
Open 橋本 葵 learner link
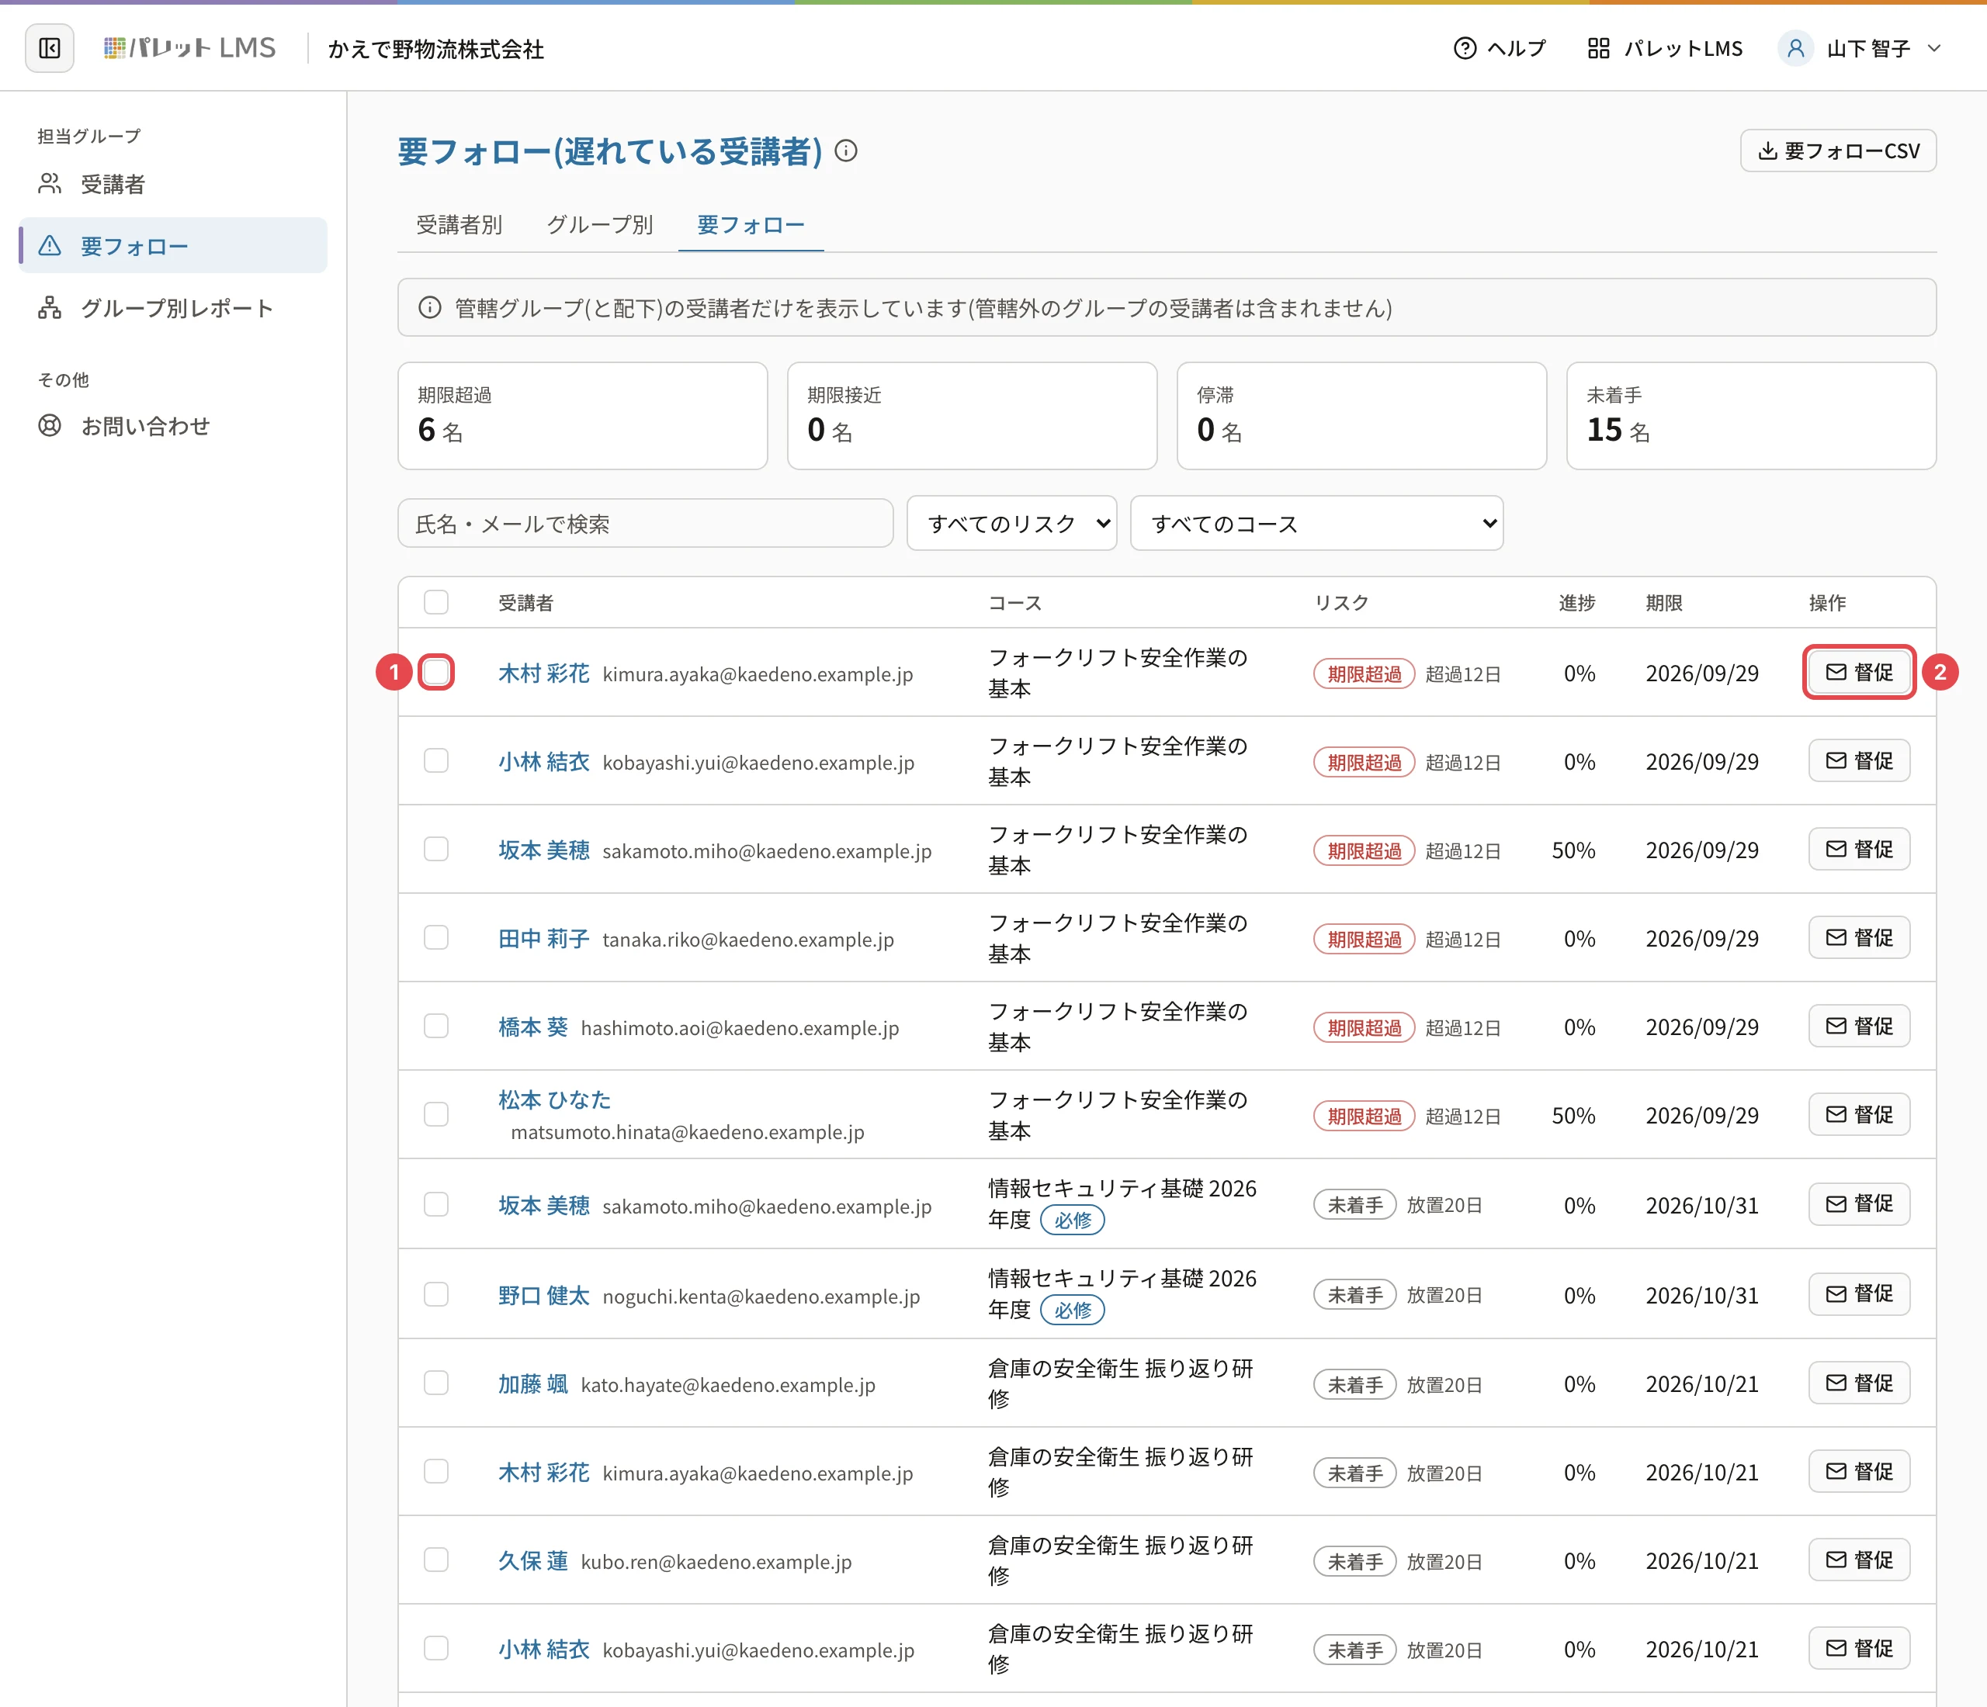(533, 1027)
